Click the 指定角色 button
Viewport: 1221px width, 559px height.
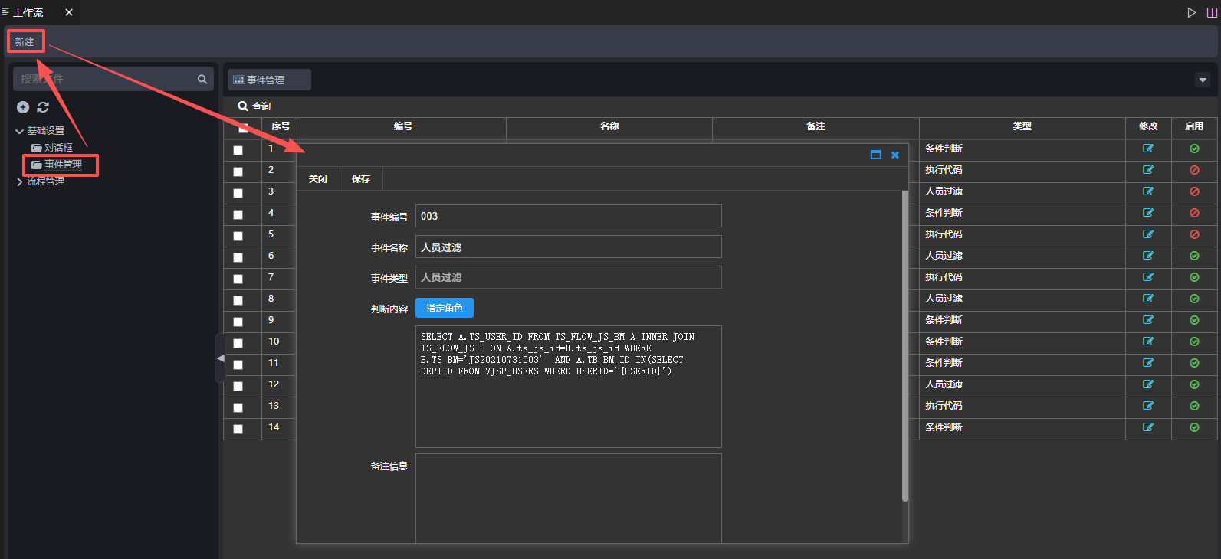[445, 308]
